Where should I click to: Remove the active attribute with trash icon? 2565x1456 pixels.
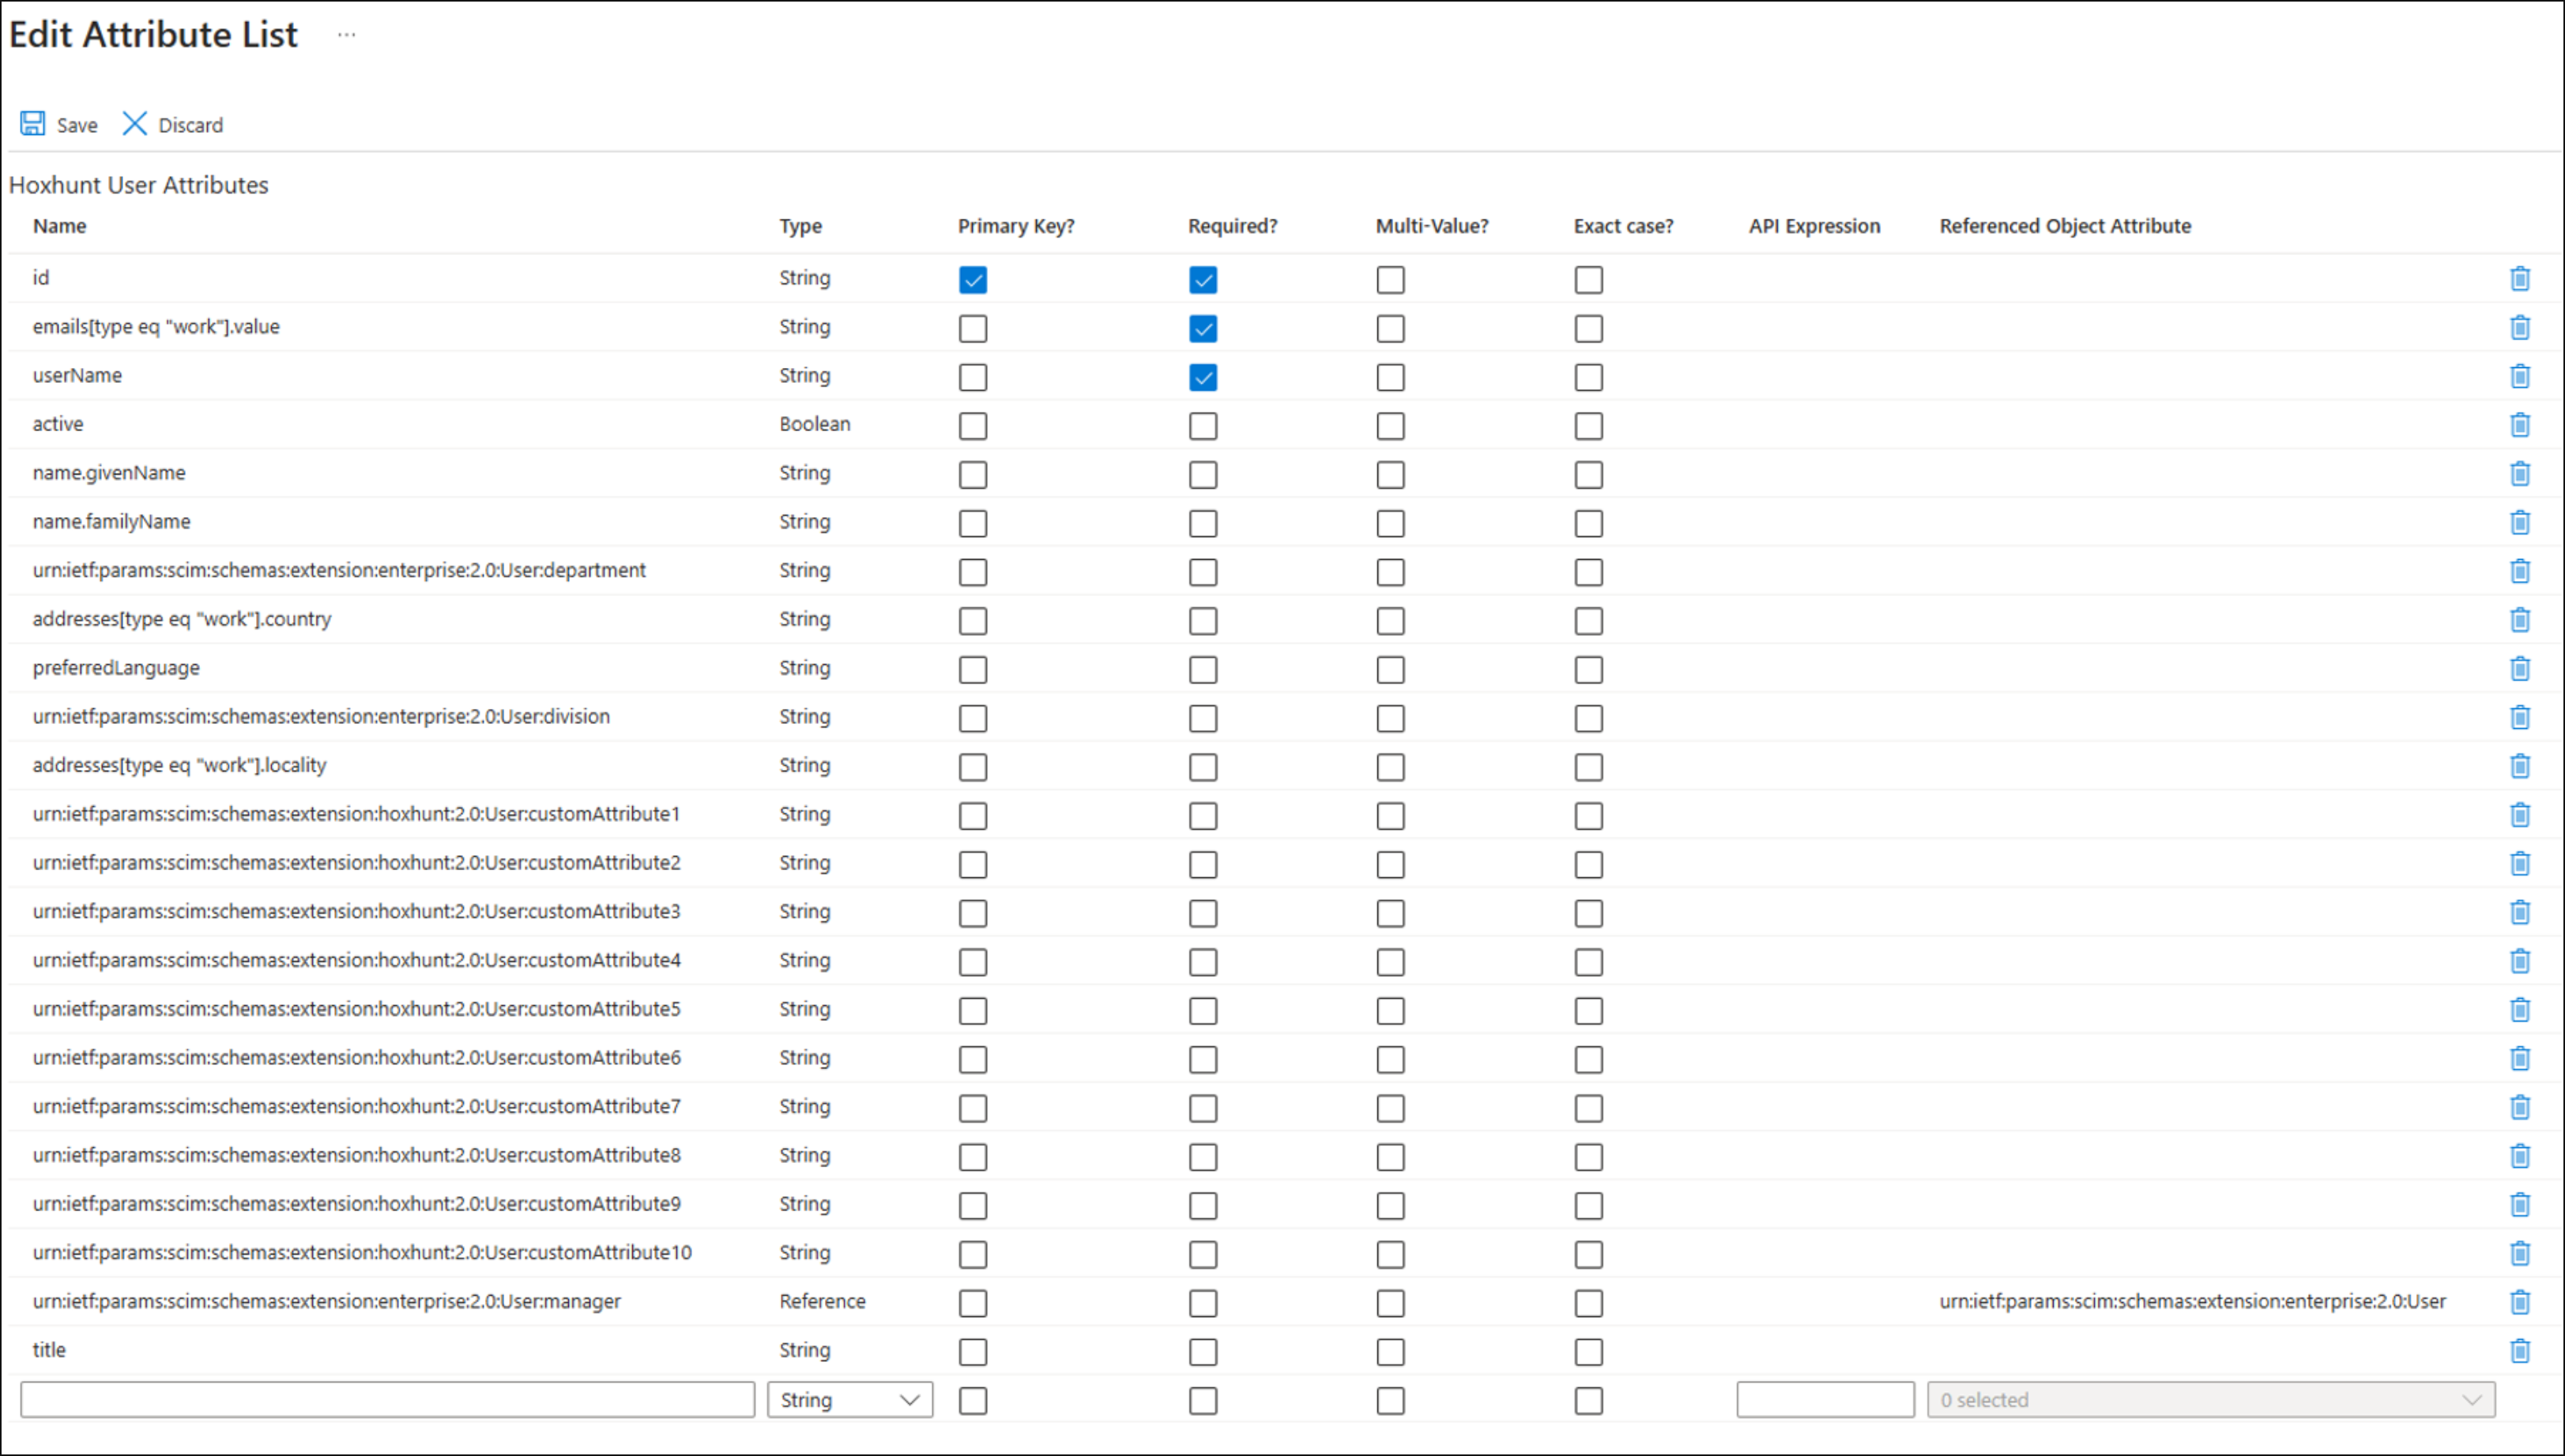point(2520,425)
